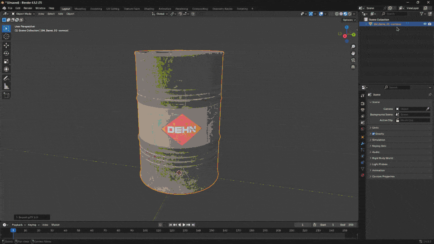Image resolution: width=434 pixels, height=244 pixels.
Task: Expand the Rigid Body World panel
Action: 400,158
